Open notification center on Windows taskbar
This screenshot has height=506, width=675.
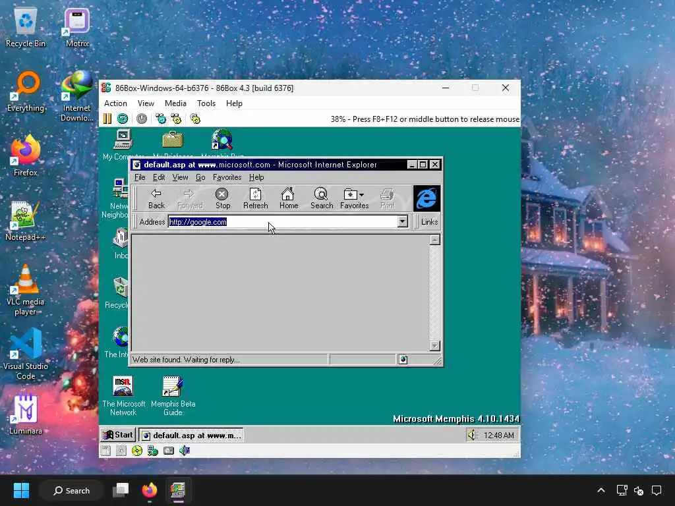[657, 490]
